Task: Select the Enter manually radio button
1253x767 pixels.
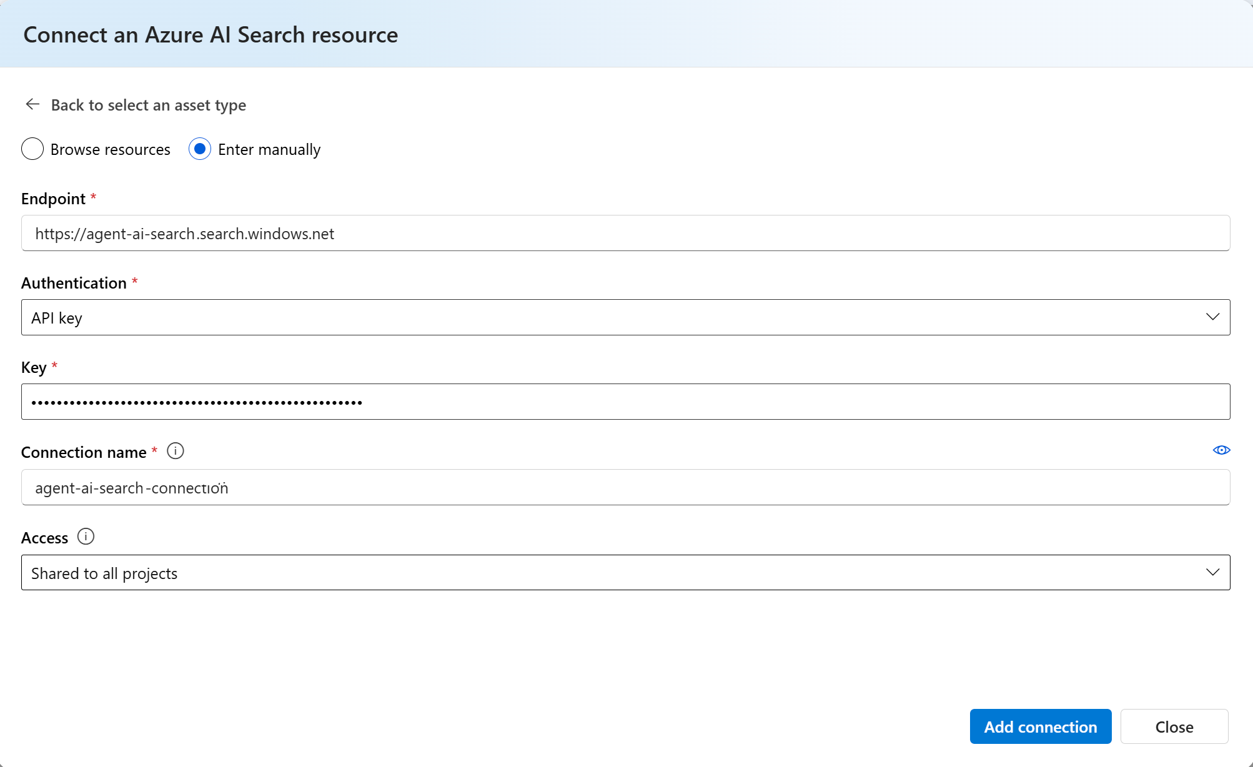Action: pyautogui.click(x=199, y=149)
